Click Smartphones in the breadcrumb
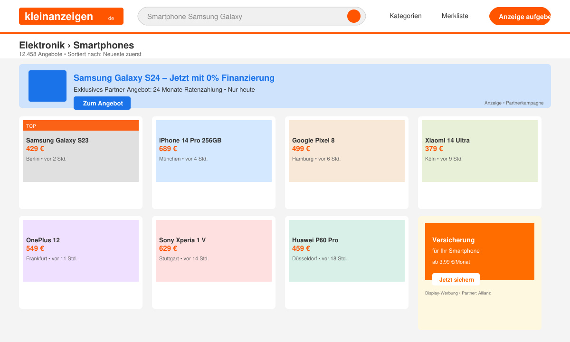This screenshot has height=342, width=570. point(104,45)
